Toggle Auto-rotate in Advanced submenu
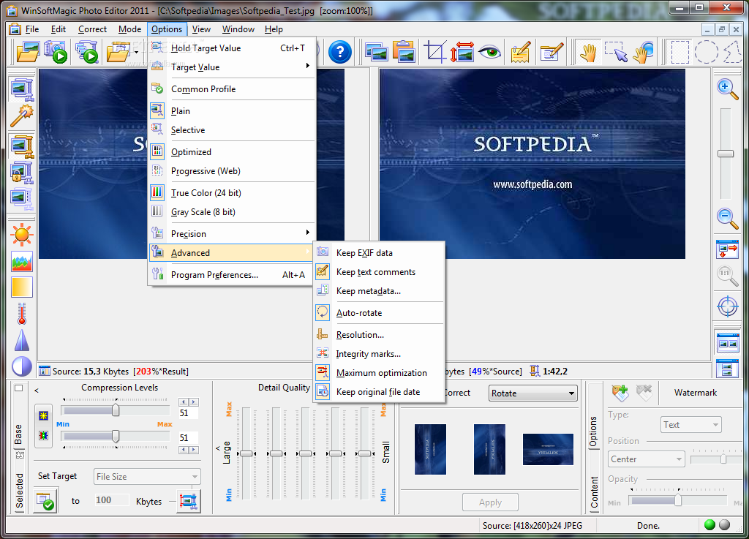The image size is (749, 539). 380,313
